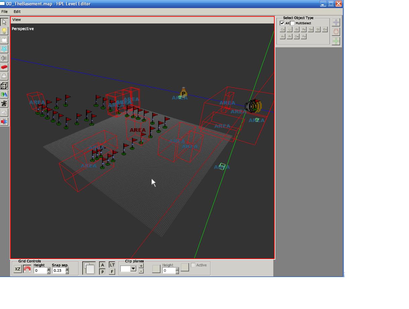Select the red brick Static Objects tool
The image size is (409, 309).
coord(4,67)
